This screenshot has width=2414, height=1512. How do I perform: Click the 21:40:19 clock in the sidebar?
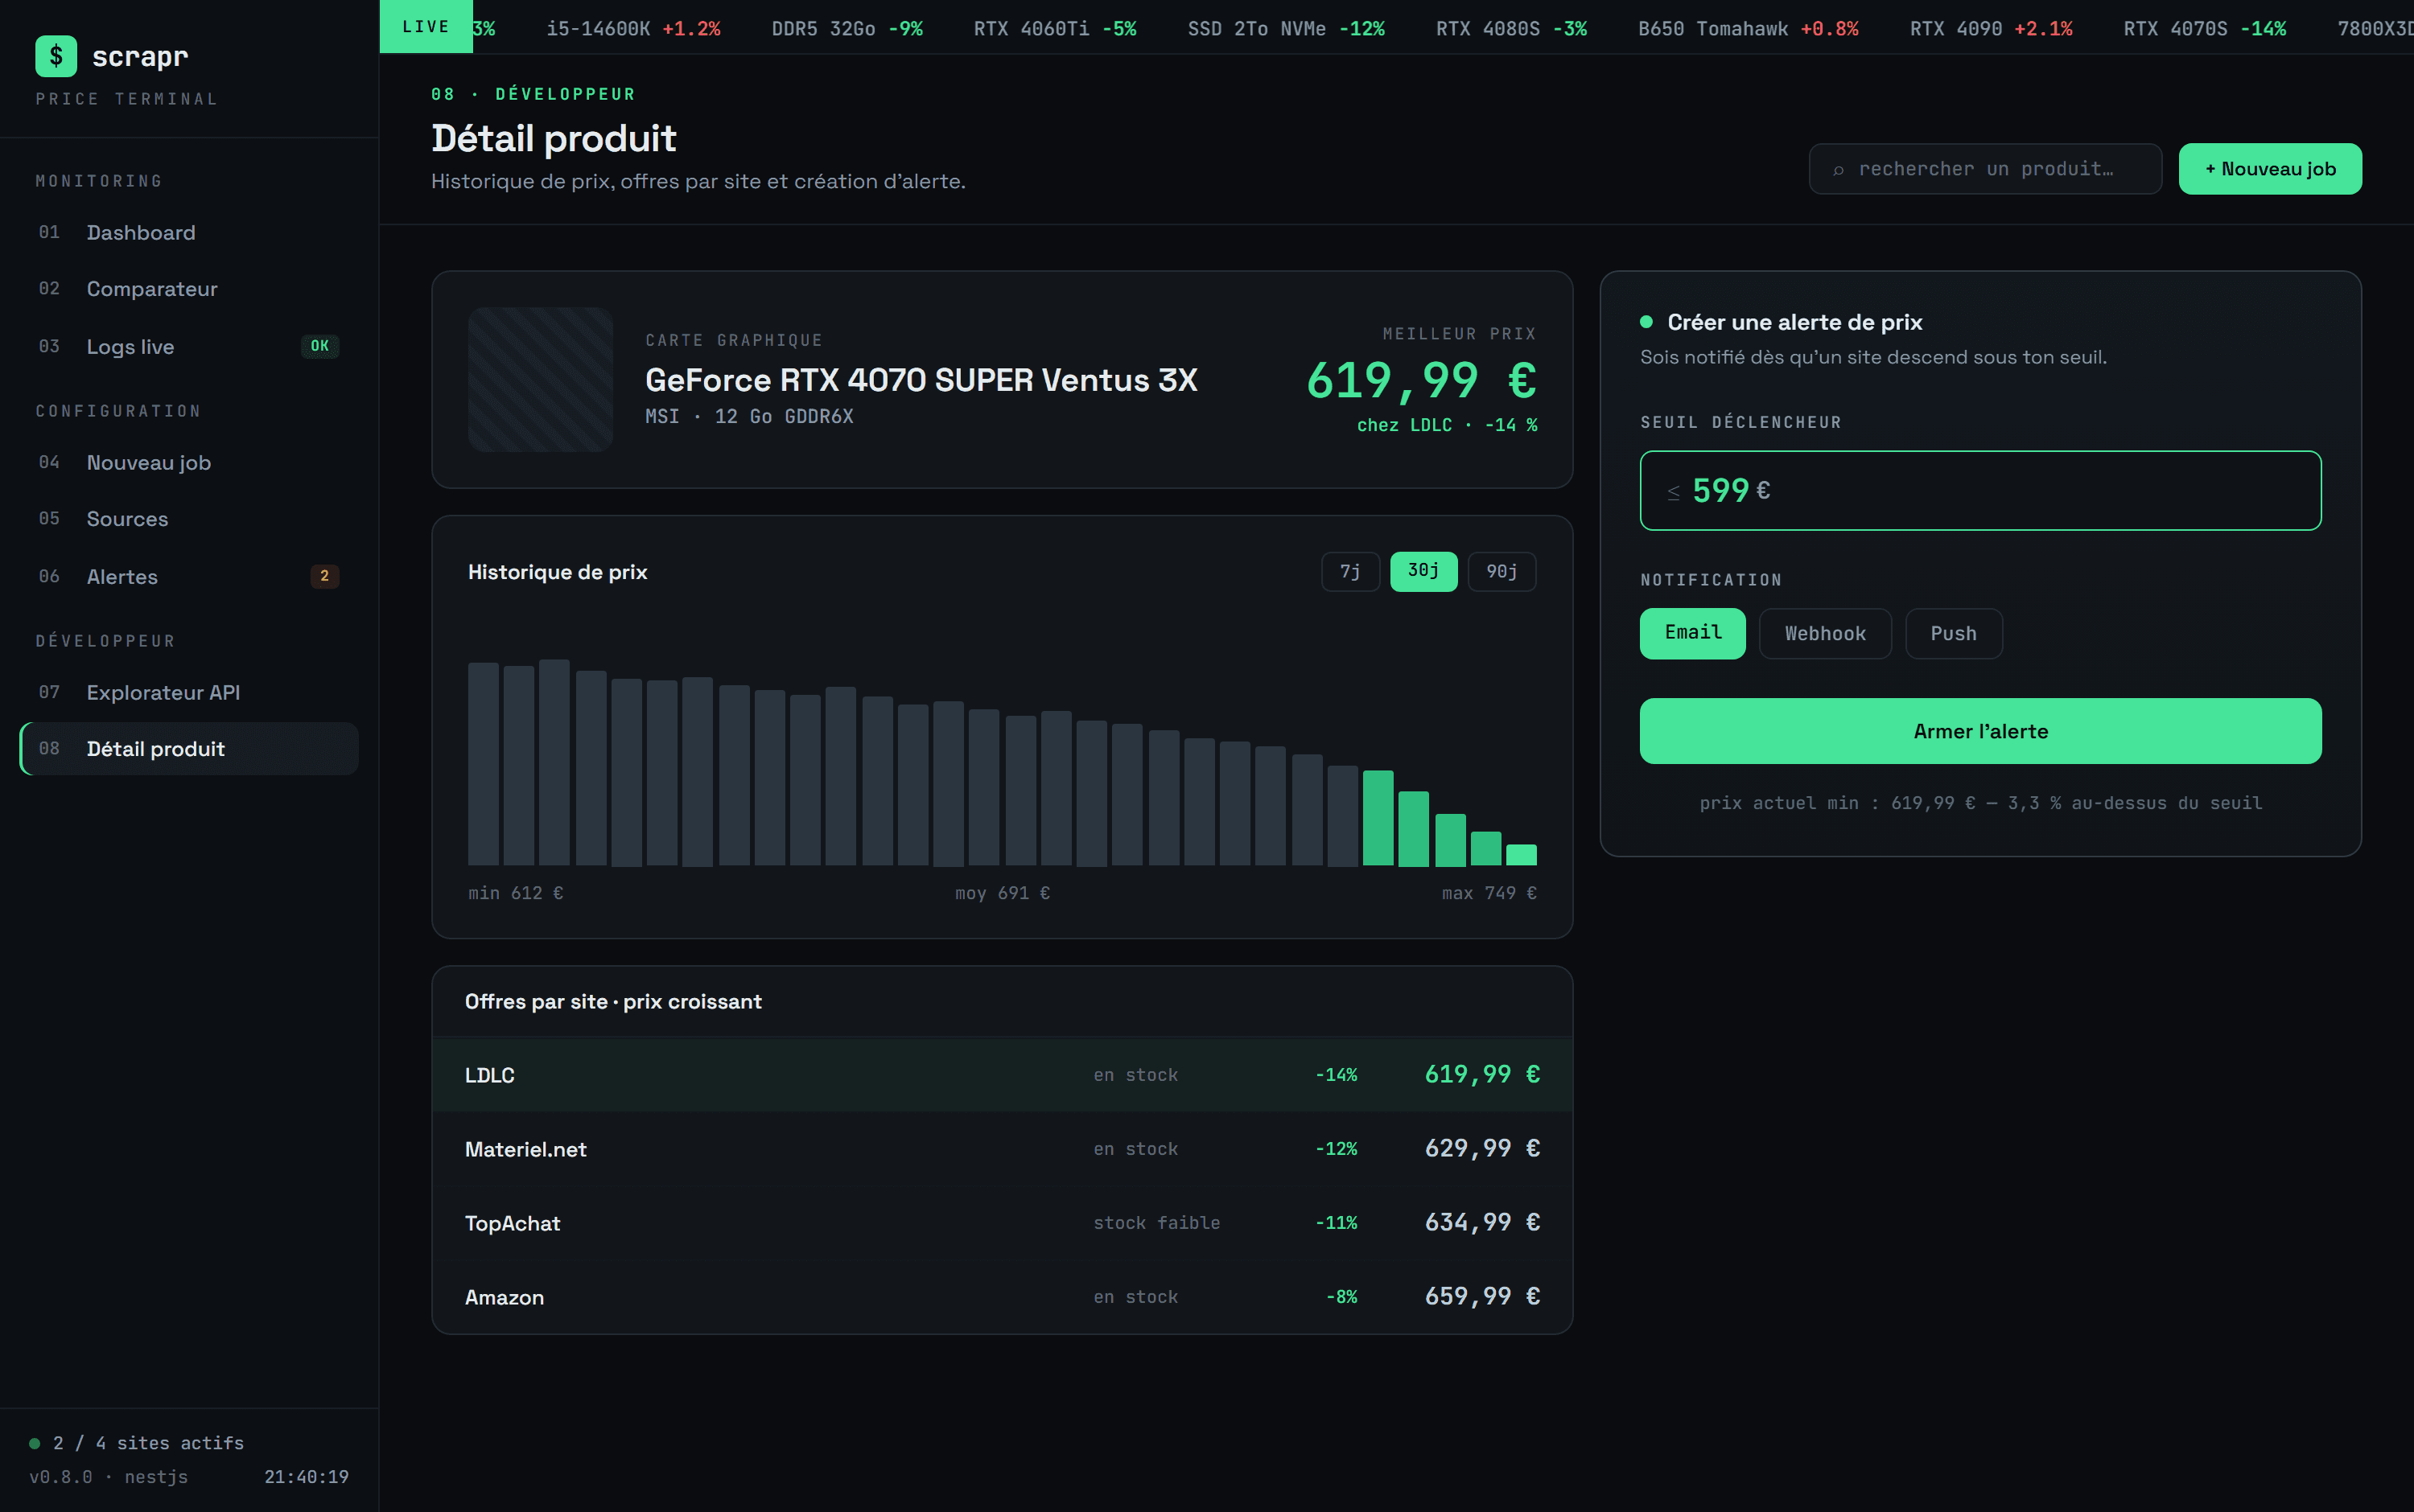coord(306,1477)
